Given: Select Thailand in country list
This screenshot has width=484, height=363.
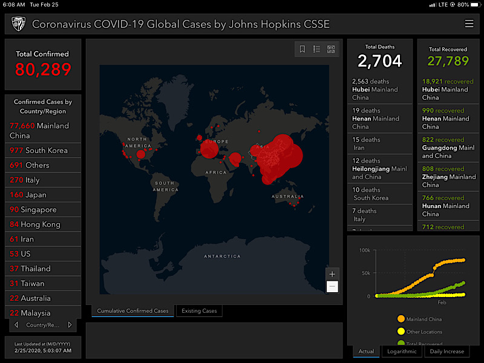Looking at the screenshot, I should [x=43, y=269].
